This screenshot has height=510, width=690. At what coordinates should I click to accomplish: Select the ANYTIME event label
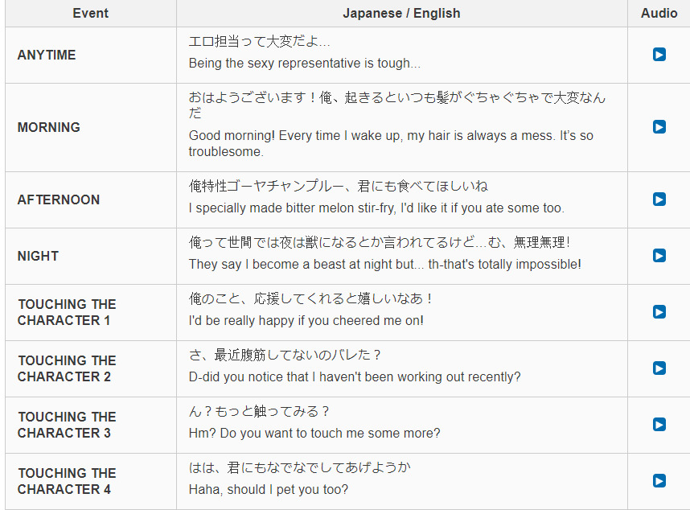47,55
